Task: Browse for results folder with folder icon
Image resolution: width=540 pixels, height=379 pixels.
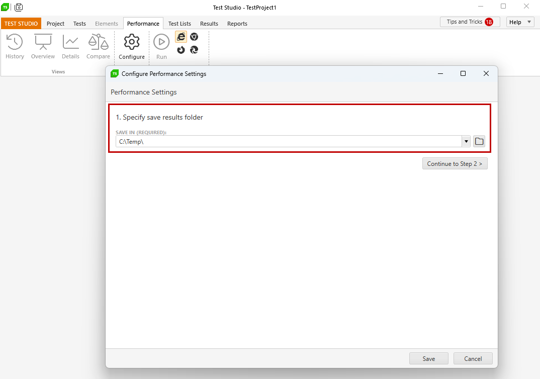Action: [479, 141]
